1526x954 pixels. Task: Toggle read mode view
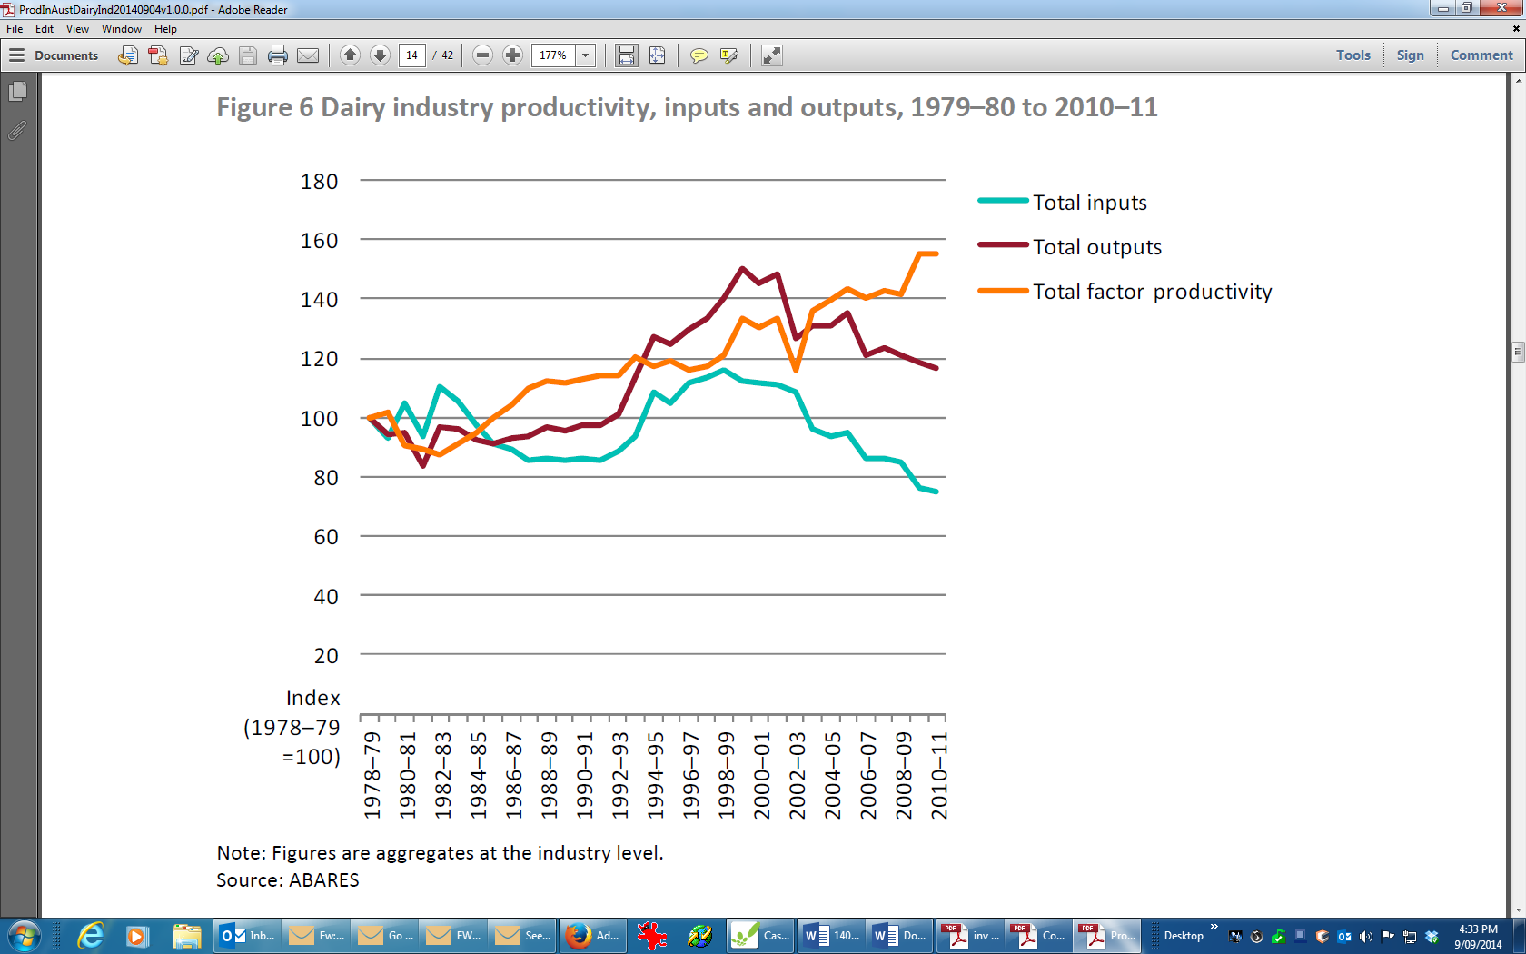[771, 55]
